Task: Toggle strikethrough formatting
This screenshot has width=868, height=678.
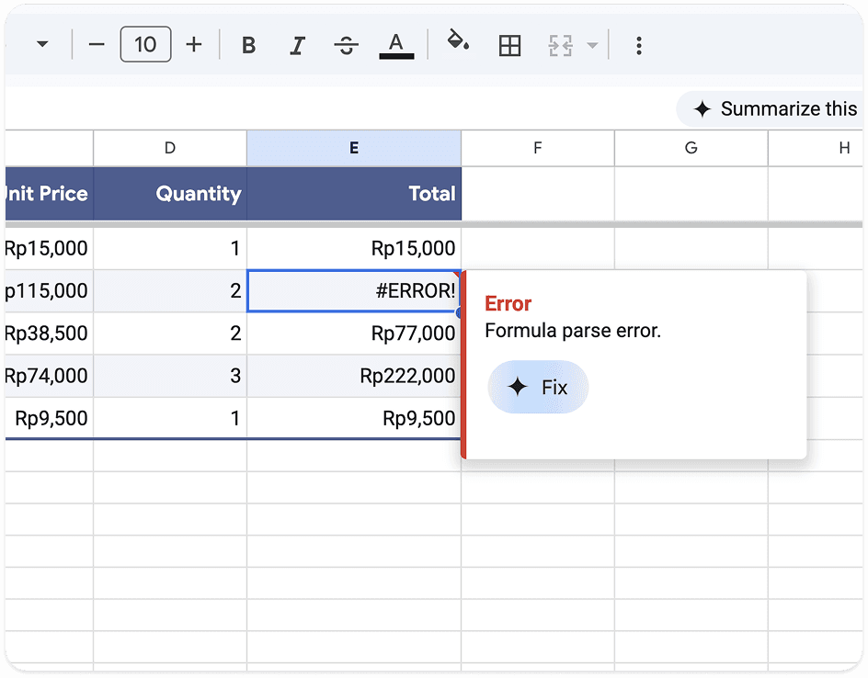Action: click(346, 45)
